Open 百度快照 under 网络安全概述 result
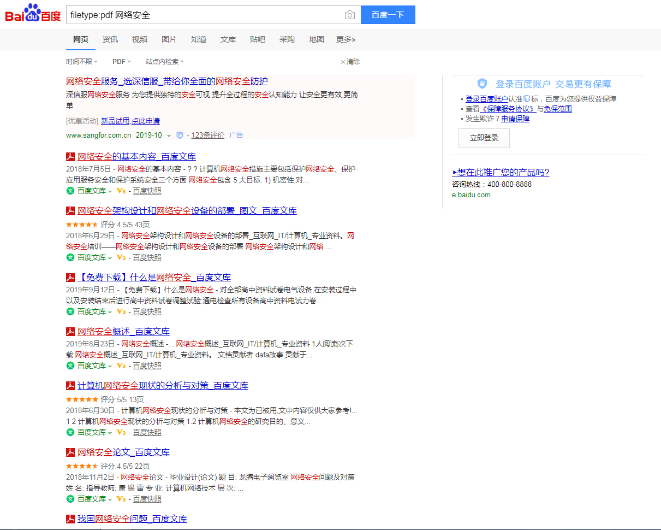The width and height of the screenshot is (661, 530). click(147, 366)
